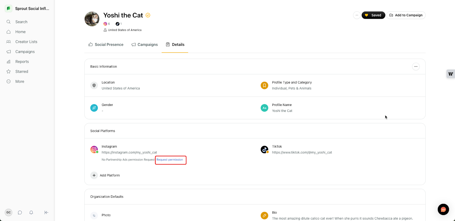Click the Bio description text

click(x=342, y=218)
